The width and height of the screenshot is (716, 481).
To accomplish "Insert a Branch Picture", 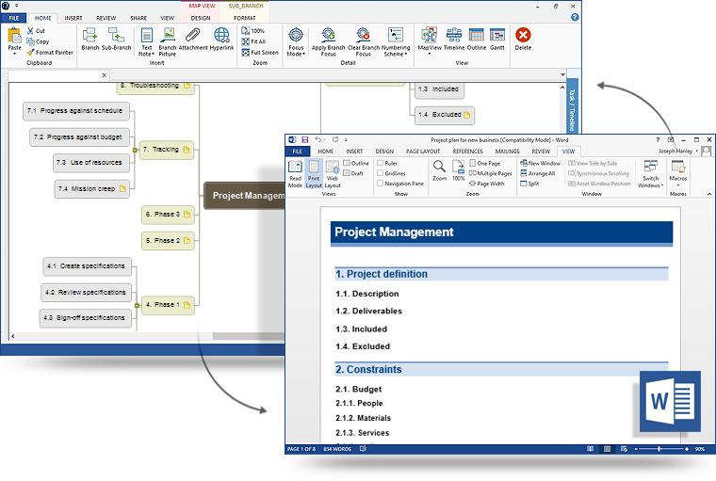I will (168, 41).
